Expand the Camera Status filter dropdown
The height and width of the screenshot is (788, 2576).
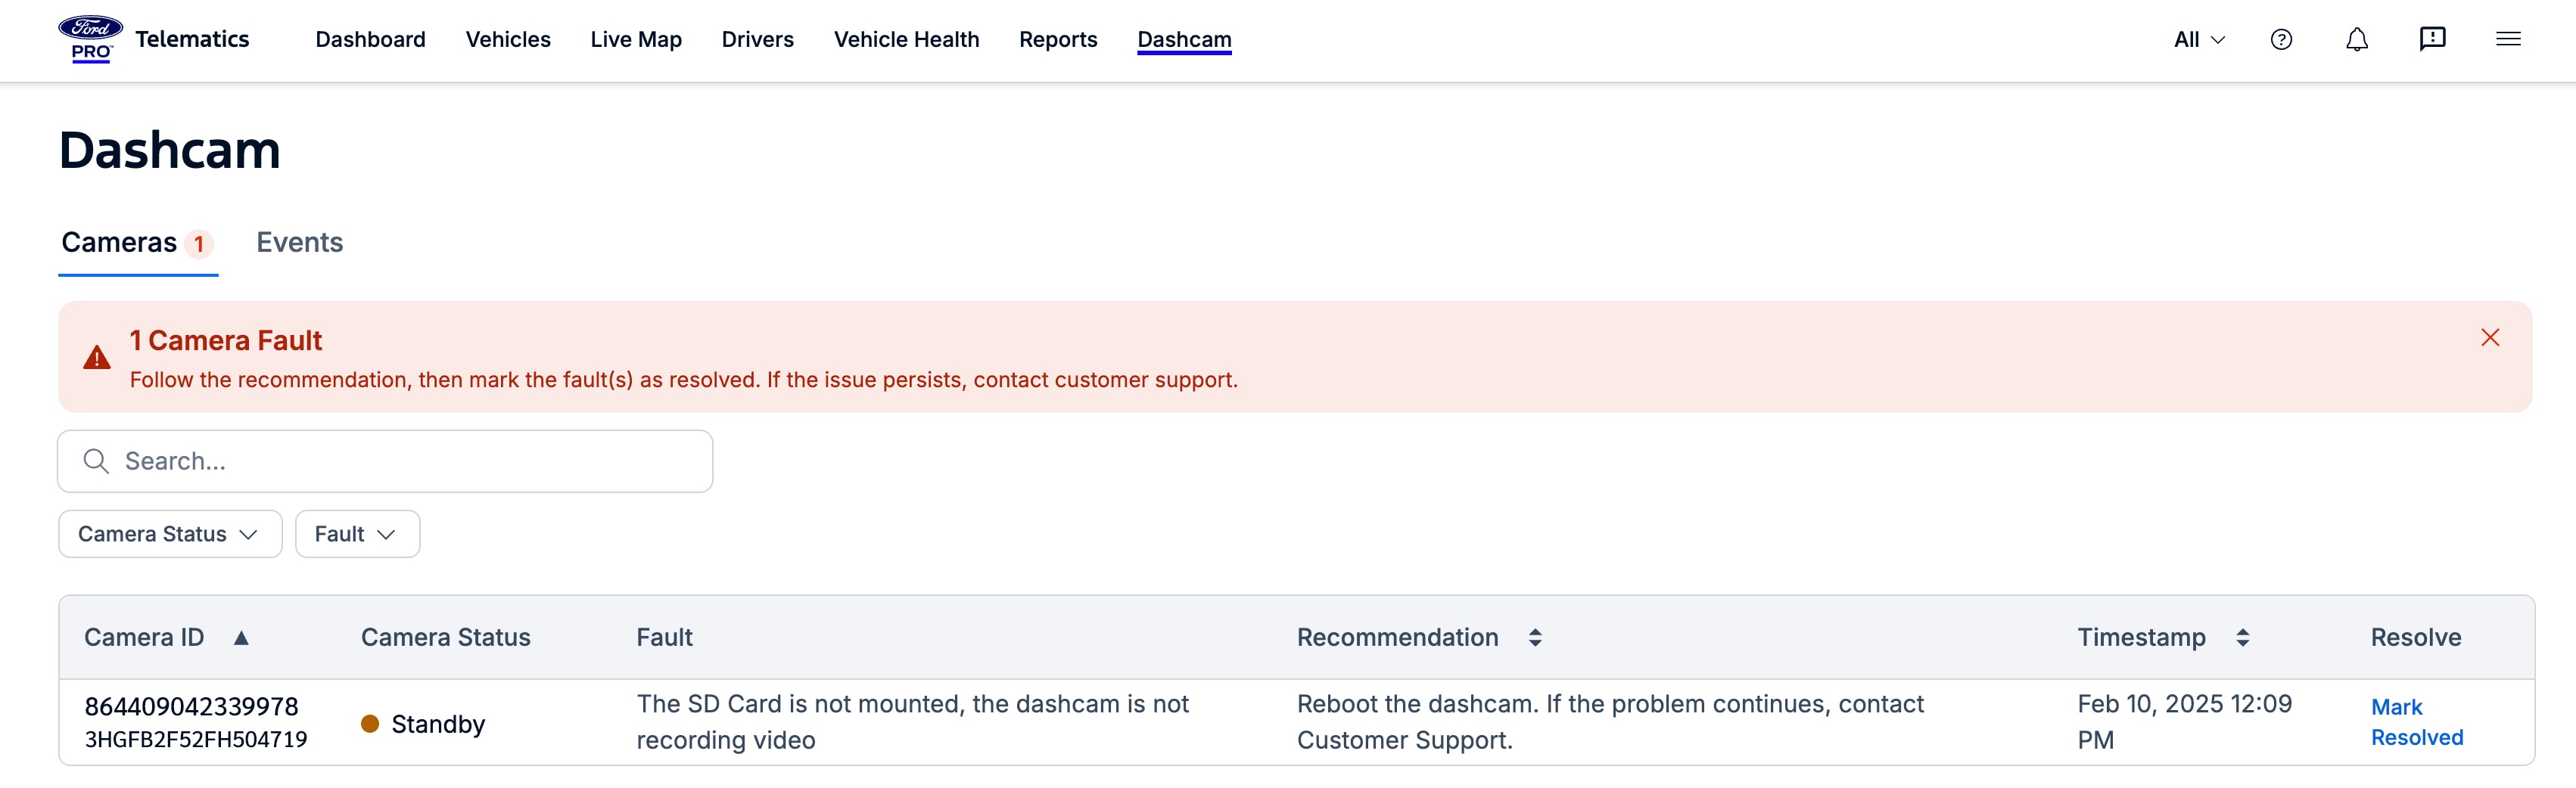[170, 535]
